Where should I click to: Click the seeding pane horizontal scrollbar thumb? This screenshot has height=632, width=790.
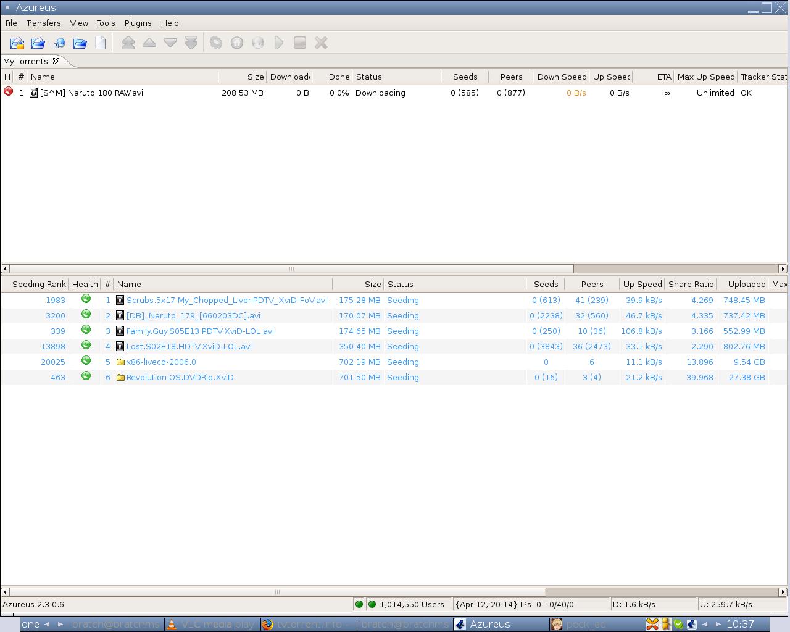[x=277, y=592]
